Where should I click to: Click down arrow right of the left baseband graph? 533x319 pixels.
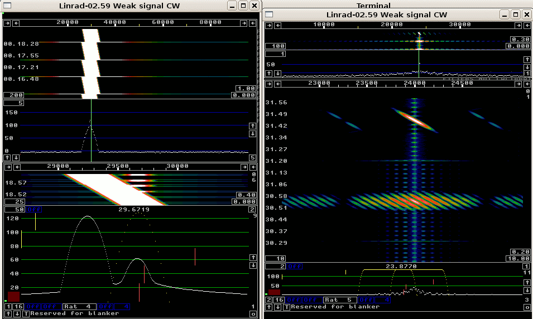253,265
